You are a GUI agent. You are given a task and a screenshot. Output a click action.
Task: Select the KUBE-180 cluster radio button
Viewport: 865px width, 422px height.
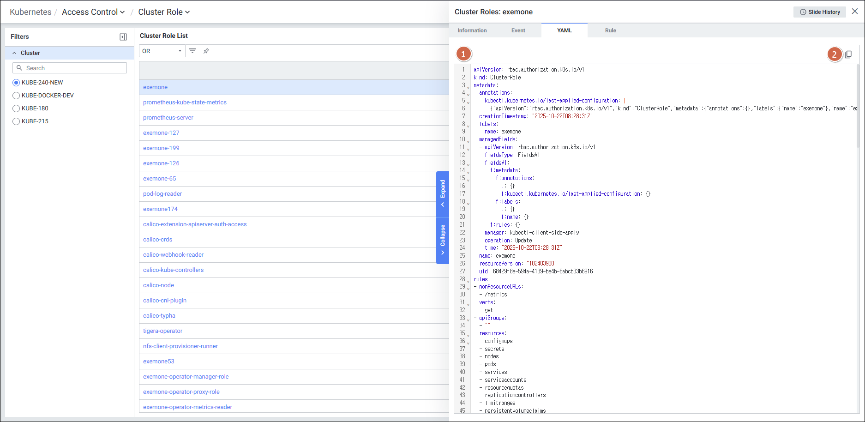(x=16, y=109)
